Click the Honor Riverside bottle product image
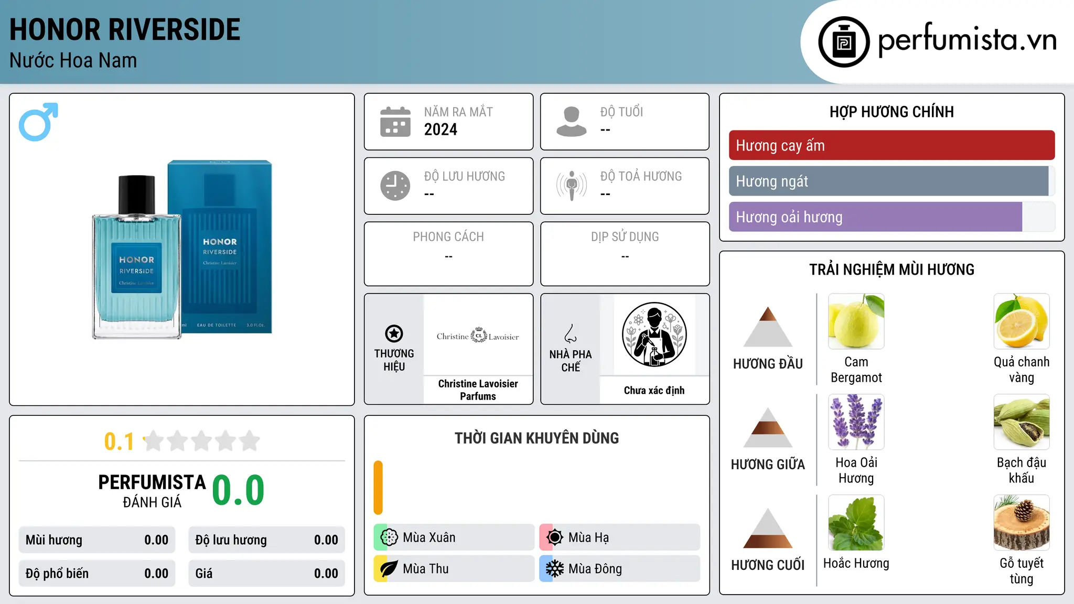Screen dimensions: 1074x604 182,250
